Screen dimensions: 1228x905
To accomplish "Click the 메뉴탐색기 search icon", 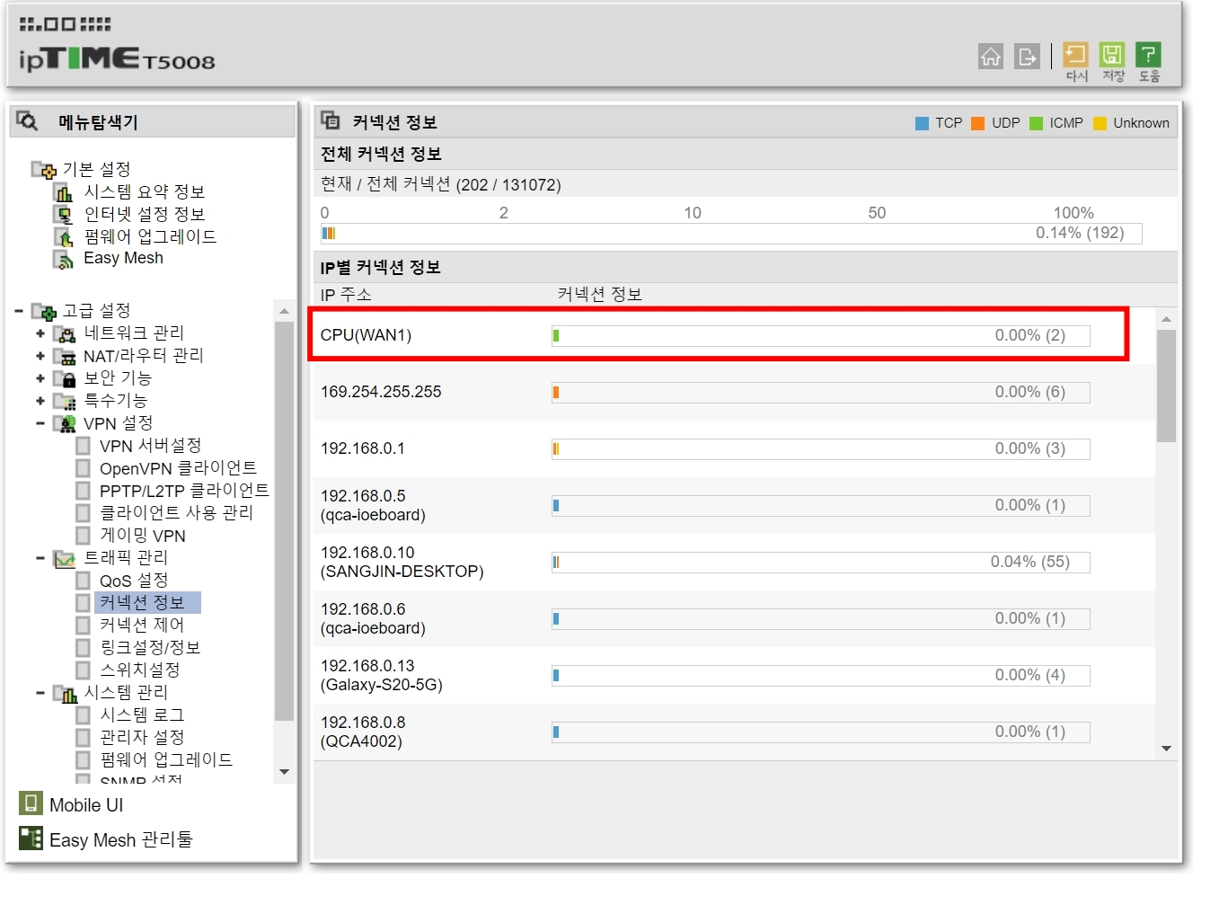I will pyautogui.click(x=27, y=121).
